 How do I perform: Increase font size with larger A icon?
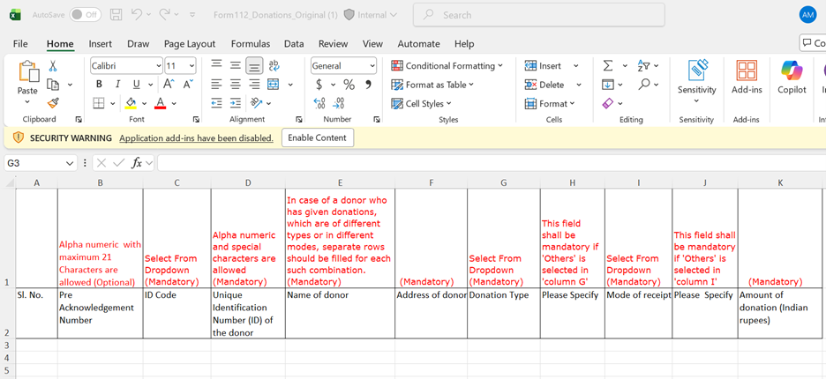point(169,85)
